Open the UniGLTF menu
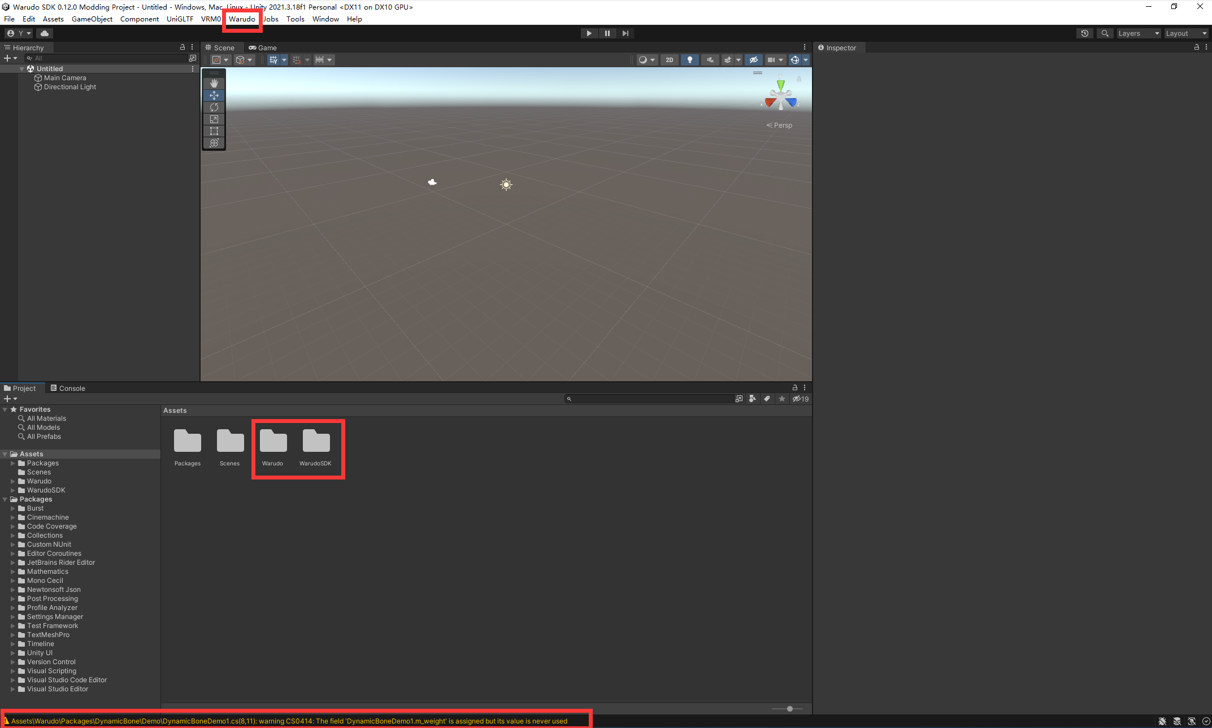 [180, 19]
